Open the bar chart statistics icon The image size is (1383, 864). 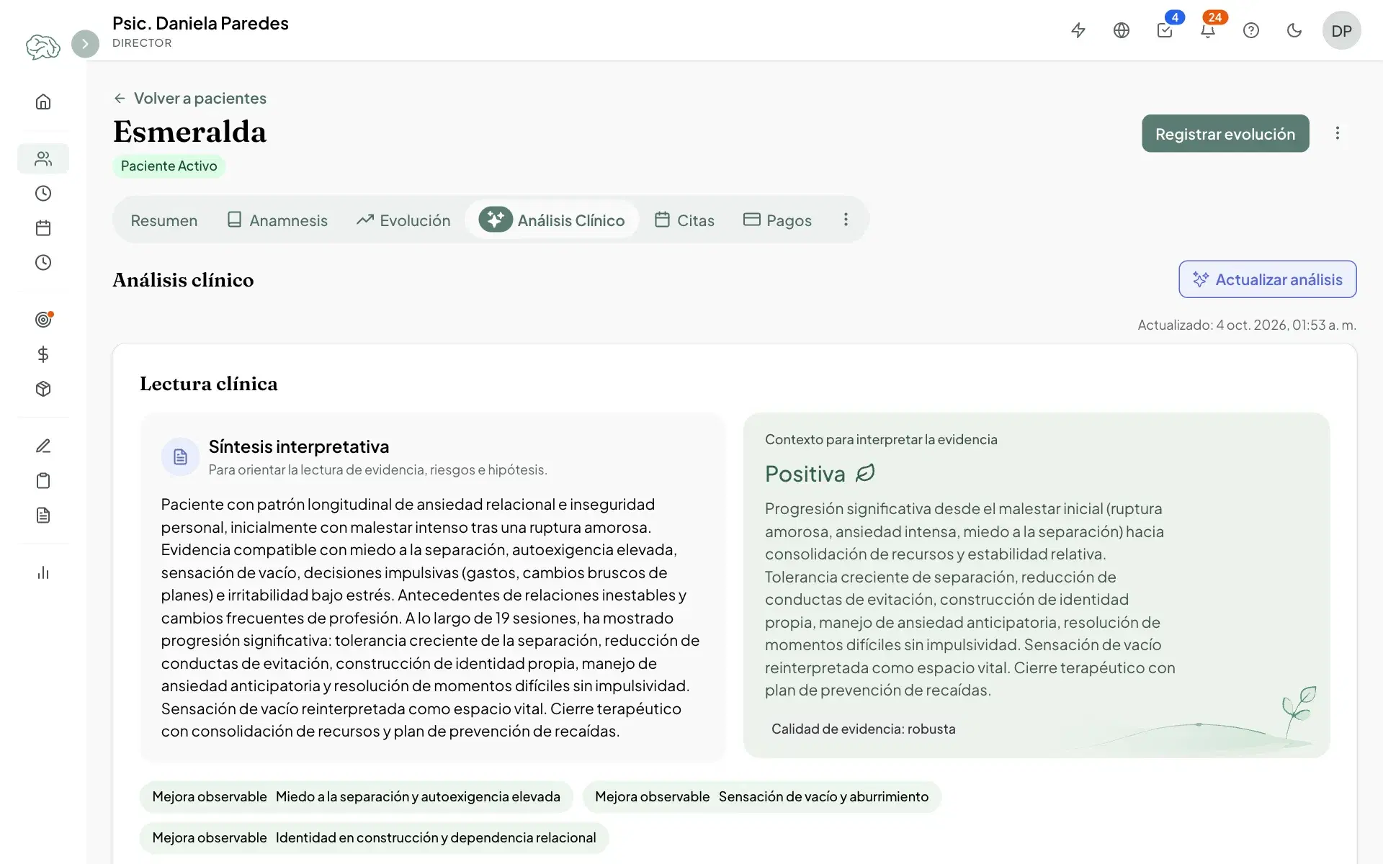click(43, 572)
